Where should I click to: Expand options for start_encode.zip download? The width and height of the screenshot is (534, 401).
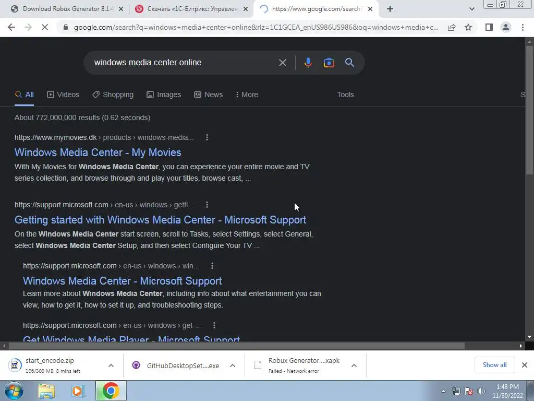coord(111,365)
